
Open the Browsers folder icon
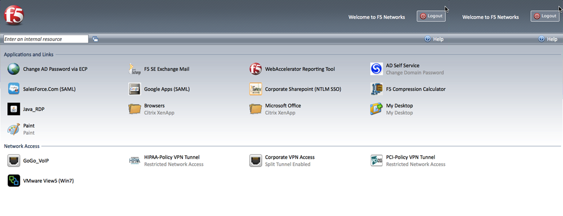(135, 109)
